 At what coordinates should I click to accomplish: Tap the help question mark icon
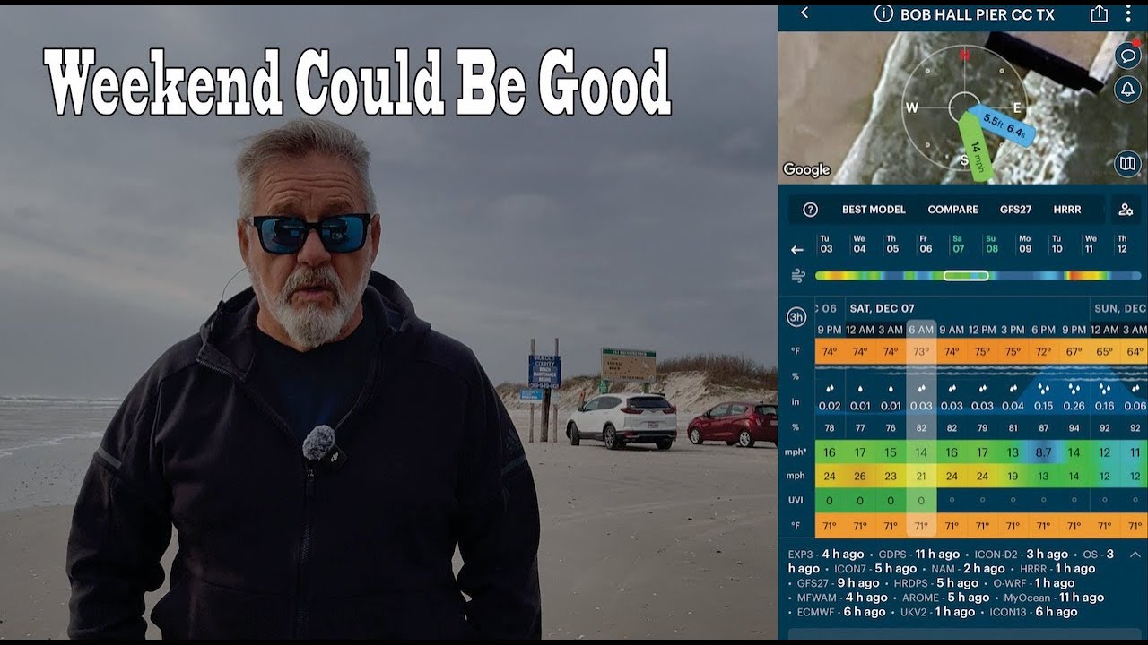810,210
